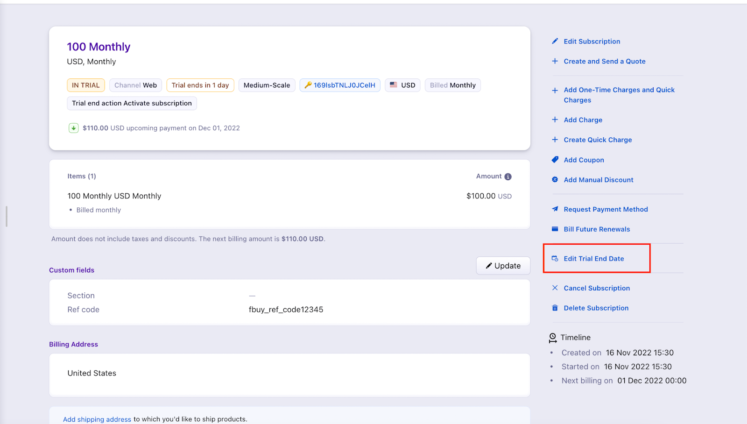This screenshot has height=424, width=747.
Task: Choose Add Charge from the actions list
Action: 583,120
